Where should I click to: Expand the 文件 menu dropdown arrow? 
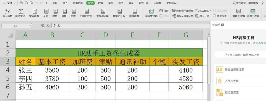click(15, 3)
